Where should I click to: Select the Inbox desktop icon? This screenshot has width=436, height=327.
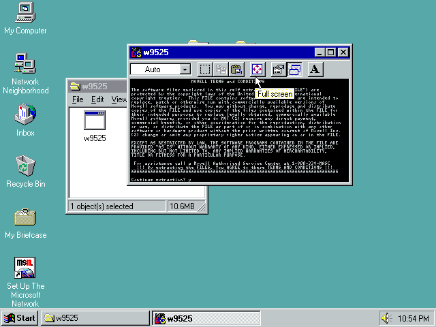pos(25,121)
